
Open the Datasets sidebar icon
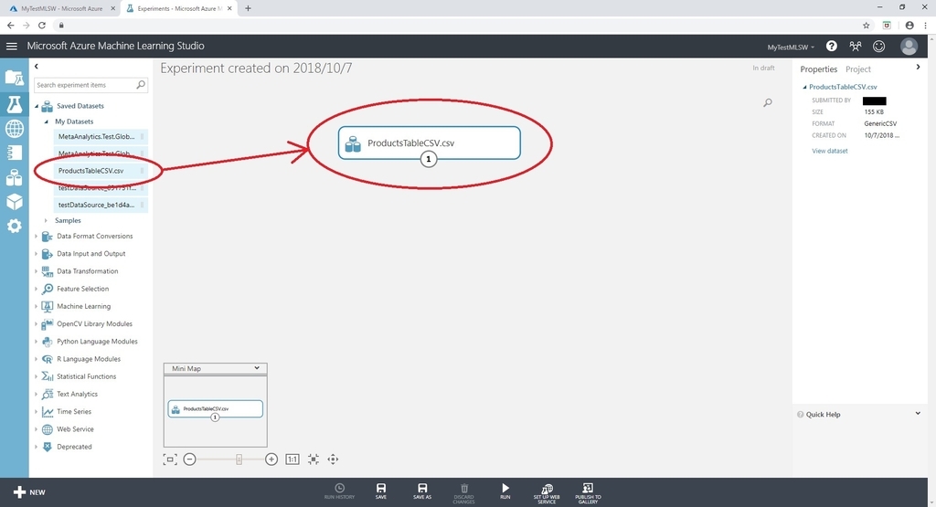15,177
